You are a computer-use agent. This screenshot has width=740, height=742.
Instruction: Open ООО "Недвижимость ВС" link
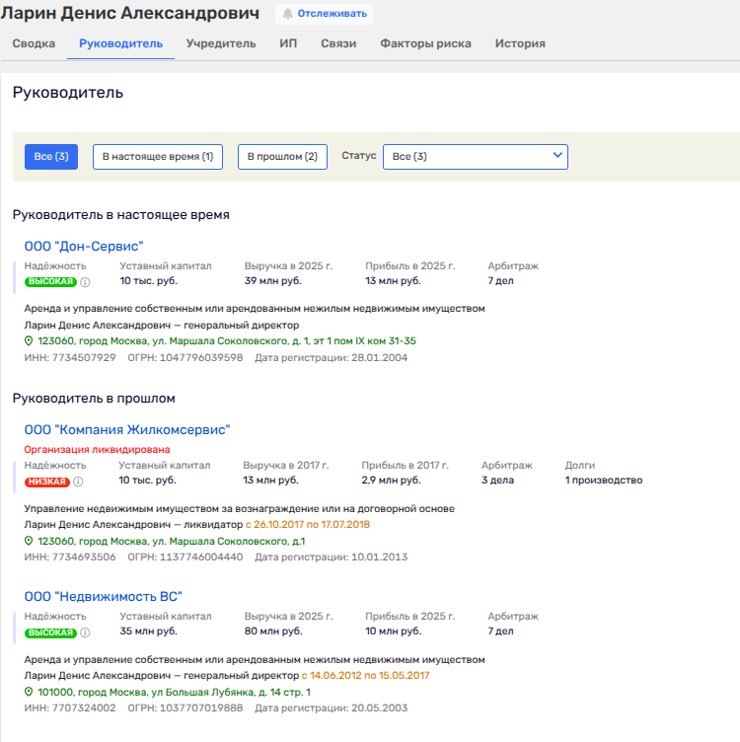(104, 596)
